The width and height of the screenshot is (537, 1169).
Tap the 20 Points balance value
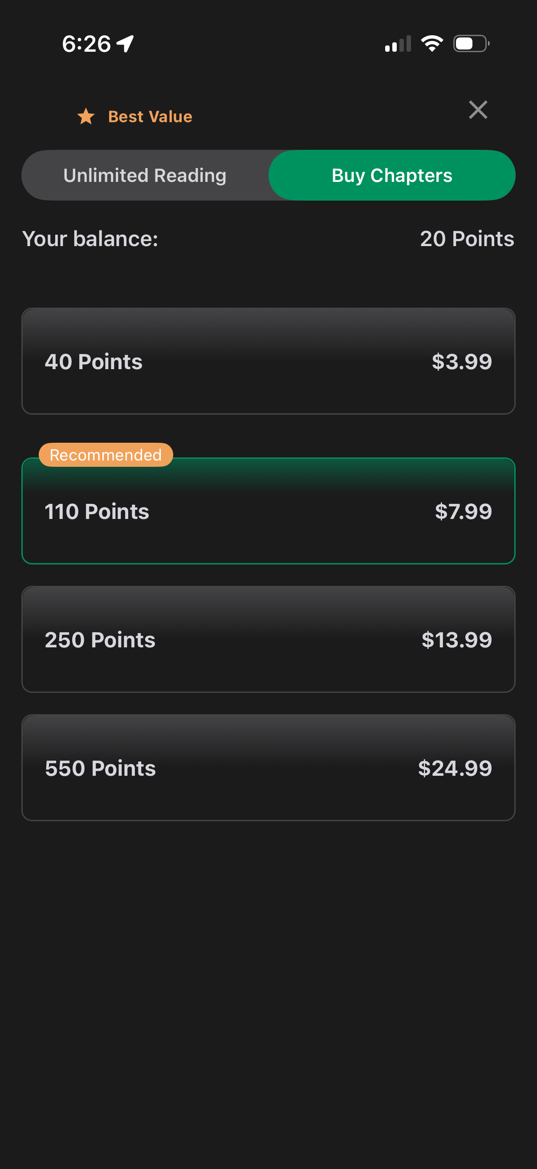coord(467,239)
